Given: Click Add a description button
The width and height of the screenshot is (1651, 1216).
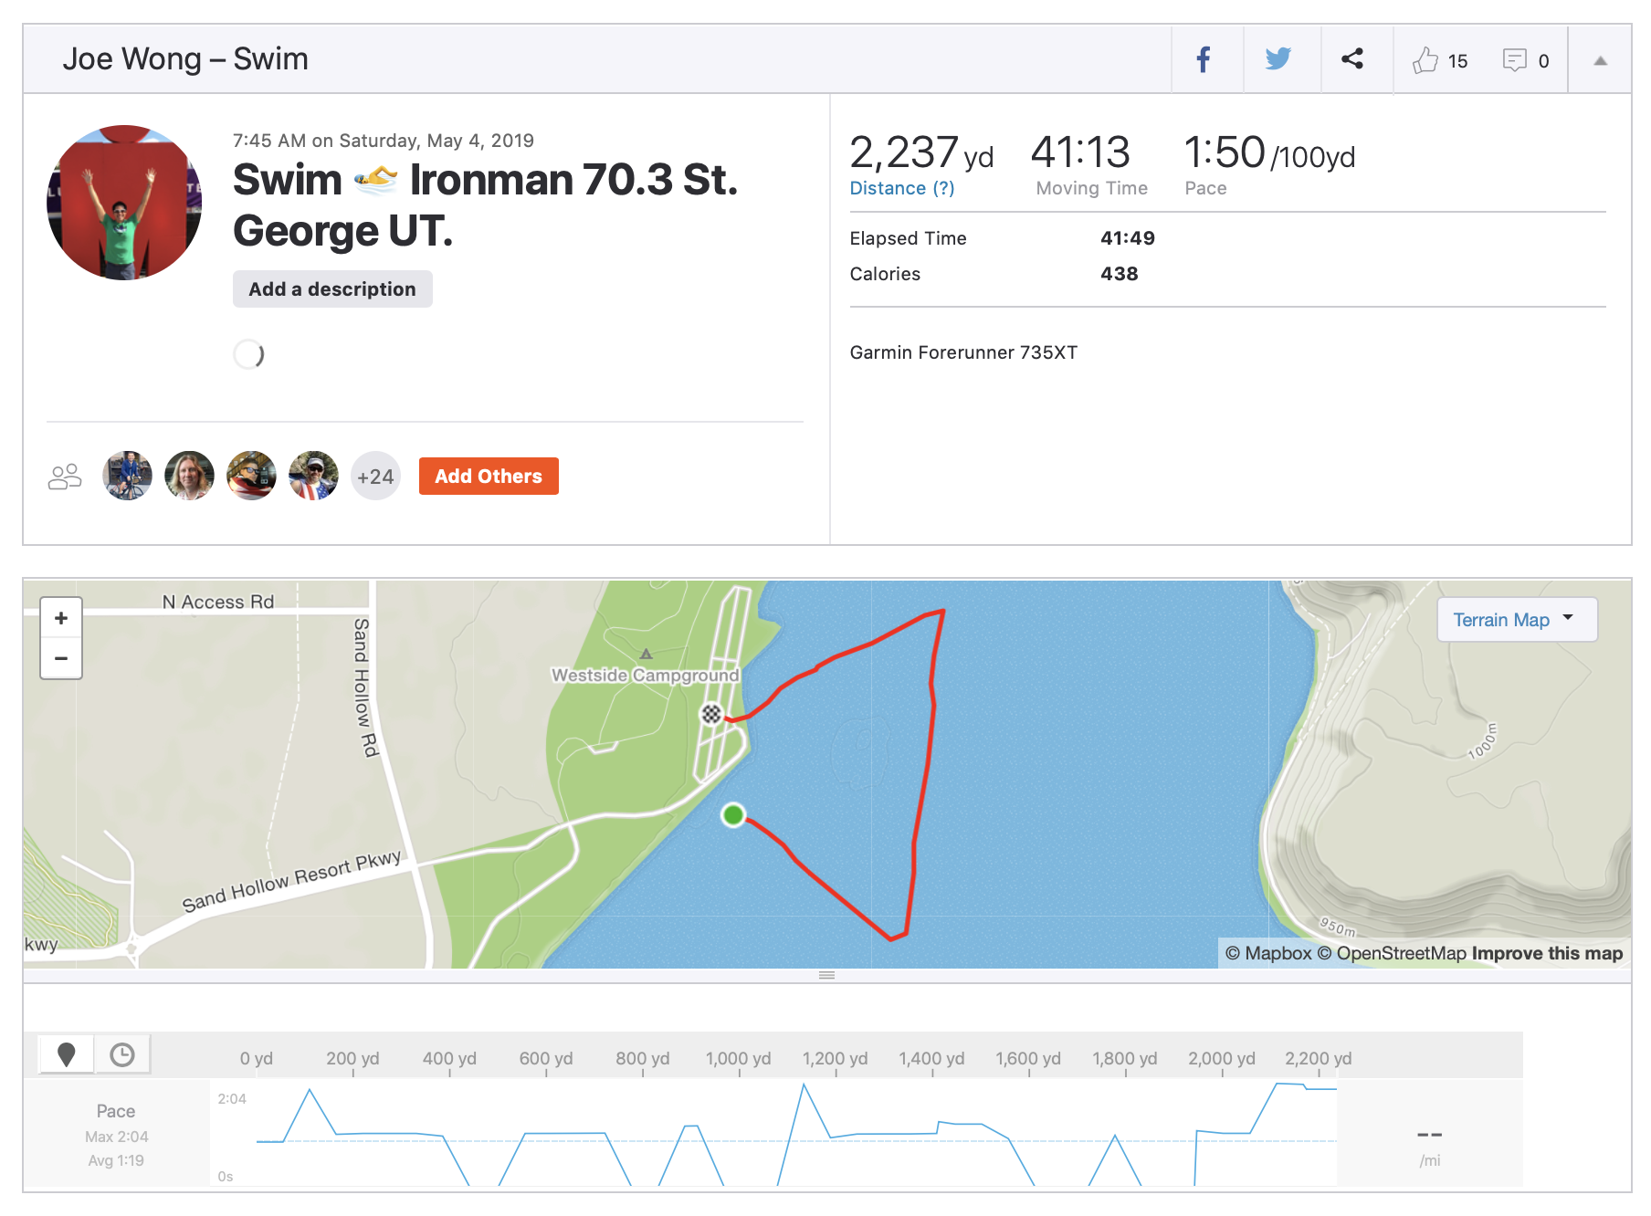Looking at the screenshot, I should click(332, 289).
